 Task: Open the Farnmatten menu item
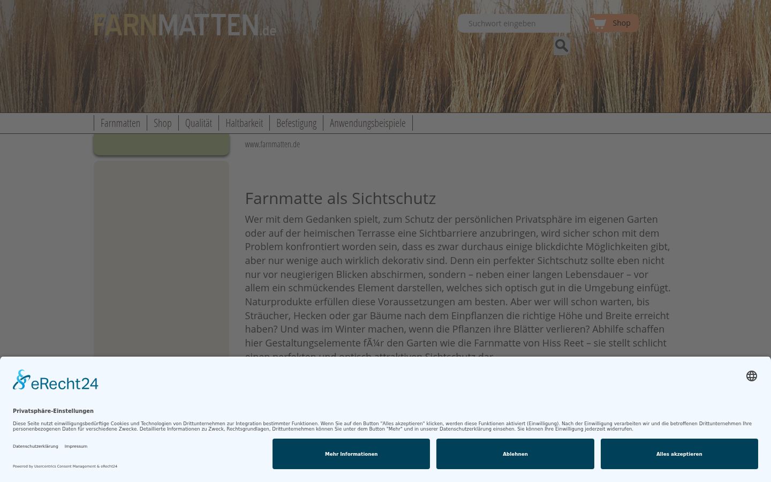pyautogui.click(x=120, y=123)
